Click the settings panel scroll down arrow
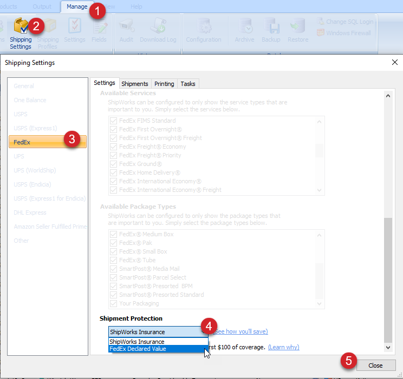Screen dimensions: 403x379 click(x=388, y=348)
